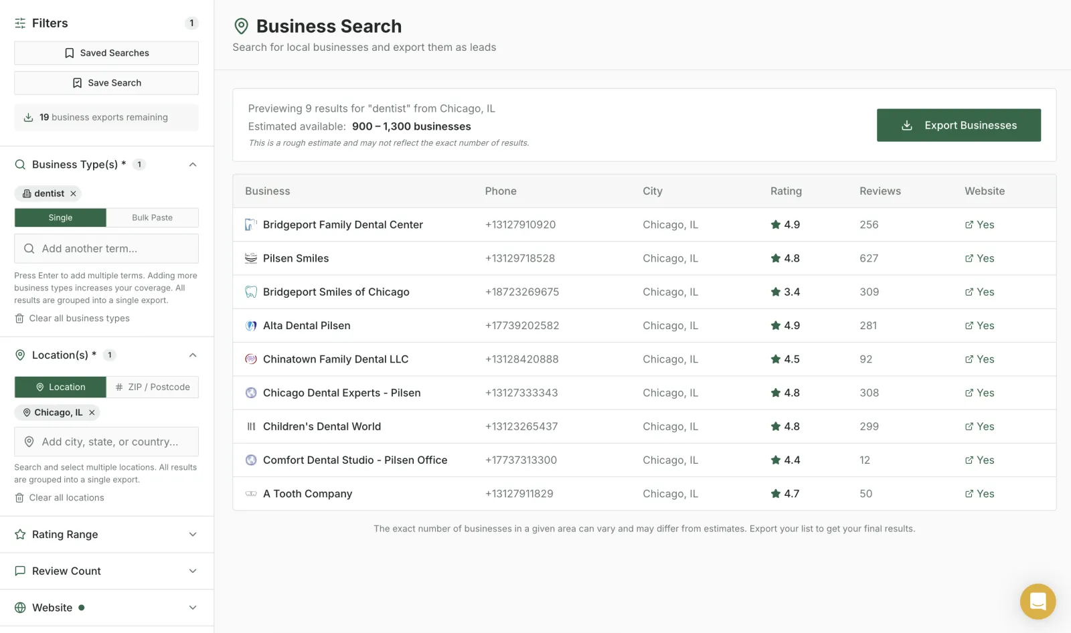This screenshot has height=633, width=1071.
Task: Open Saved Searches
Action: tap(106, 53)
